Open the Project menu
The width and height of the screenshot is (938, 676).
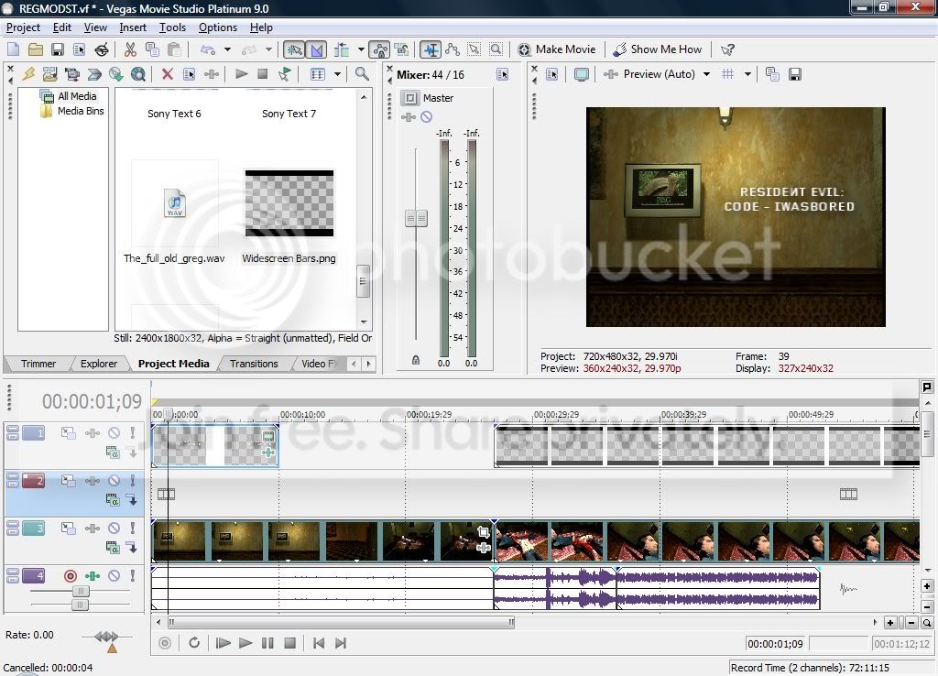(23, 27)
